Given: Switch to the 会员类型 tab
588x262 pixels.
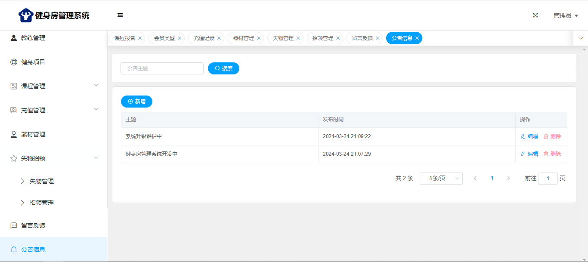Looking at the screenshot, I should (164, 38).
